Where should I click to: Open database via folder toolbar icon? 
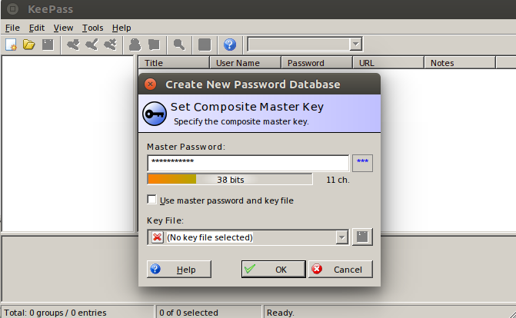click(29, 45)
